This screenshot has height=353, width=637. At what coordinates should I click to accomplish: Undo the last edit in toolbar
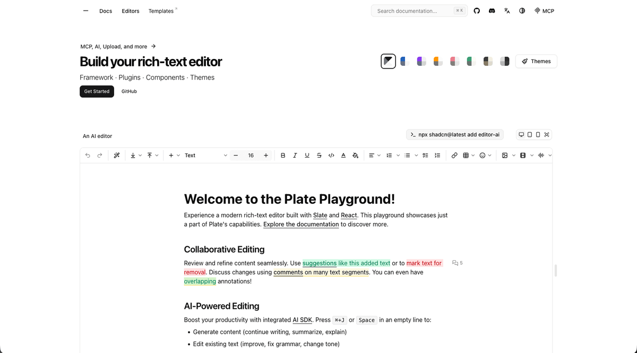tap(88, 156)
